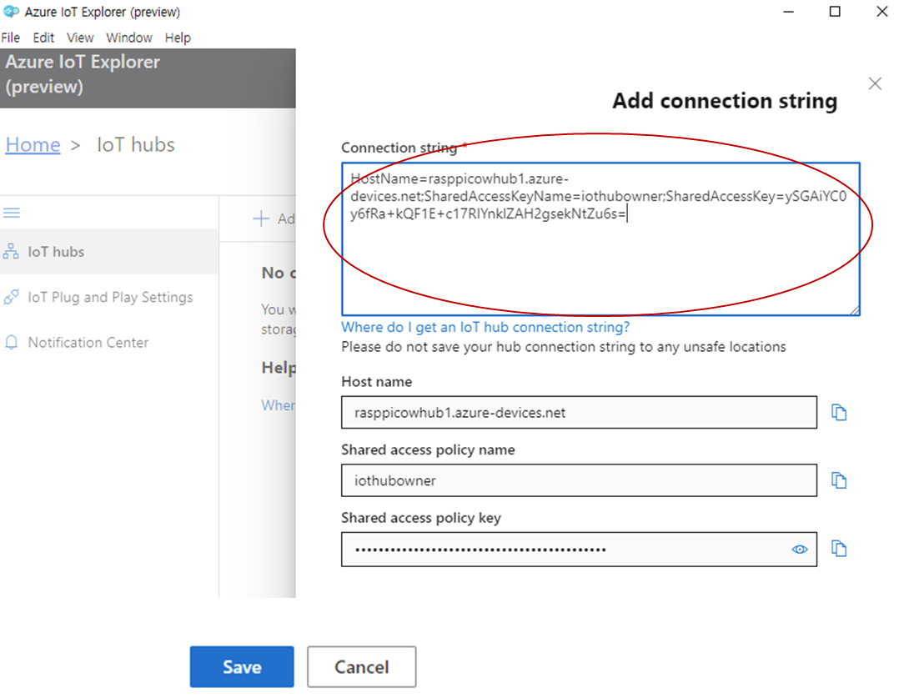
Task: Copy the Shared access policy name
Action: [839, 481]
